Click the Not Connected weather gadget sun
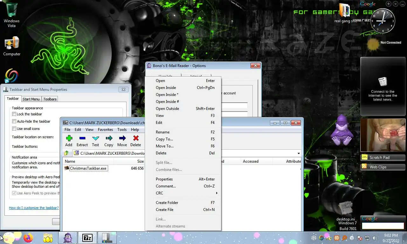407x244 pixels. [x=373, y=45]
